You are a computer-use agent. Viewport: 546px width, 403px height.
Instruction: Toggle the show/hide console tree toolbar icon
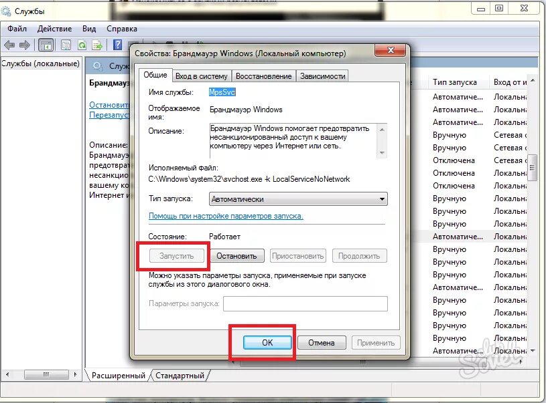[46, 45]
